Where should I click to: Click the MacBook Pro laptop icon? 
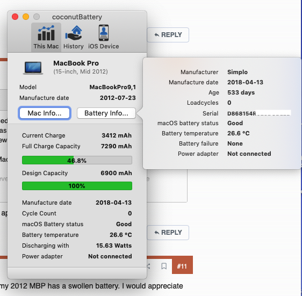33,68
